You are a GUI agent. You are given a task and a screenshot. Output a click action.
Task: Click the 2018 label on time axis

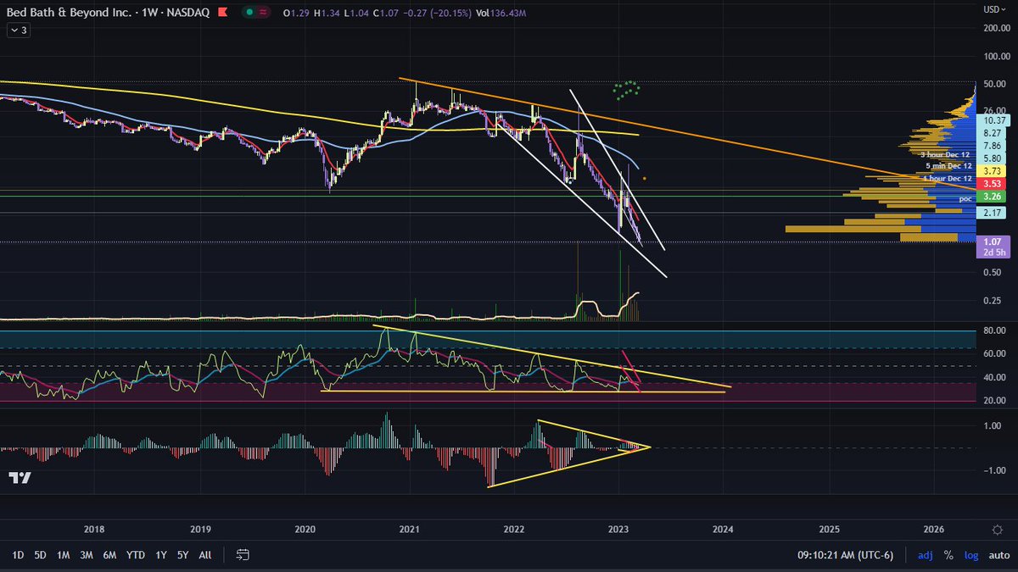(x=94, y=529)
